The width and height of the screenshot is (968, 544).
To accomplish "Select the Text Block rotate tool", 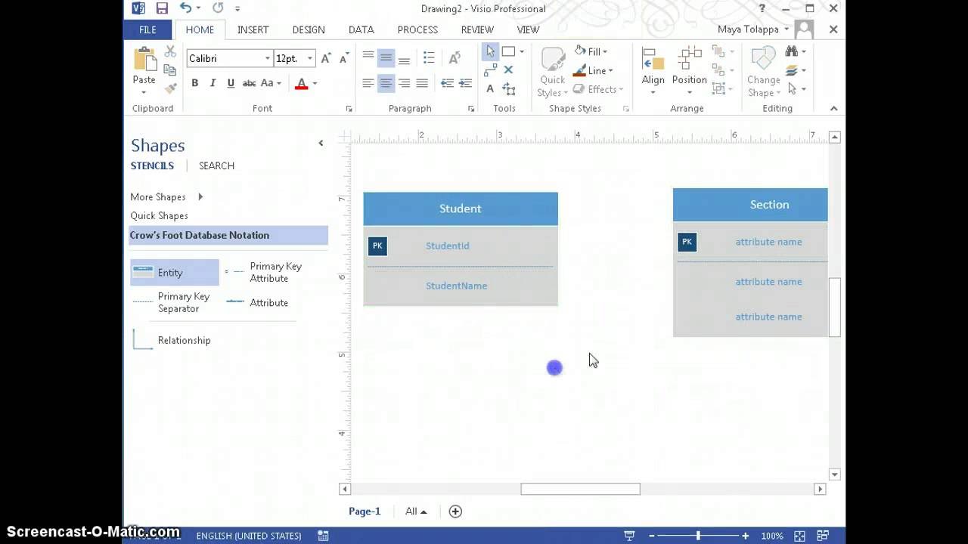I will pos(508,89).
